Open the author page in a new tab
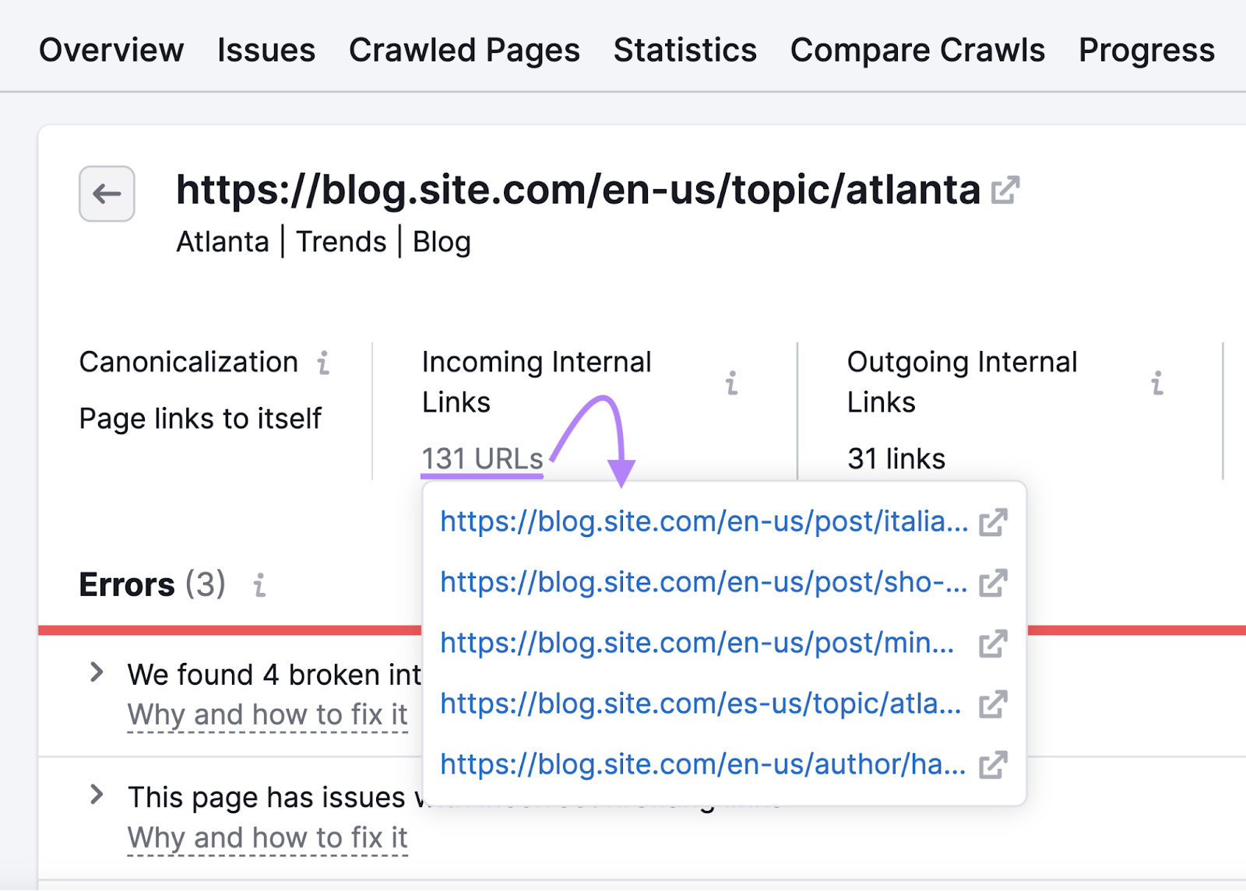 (993, 765)
